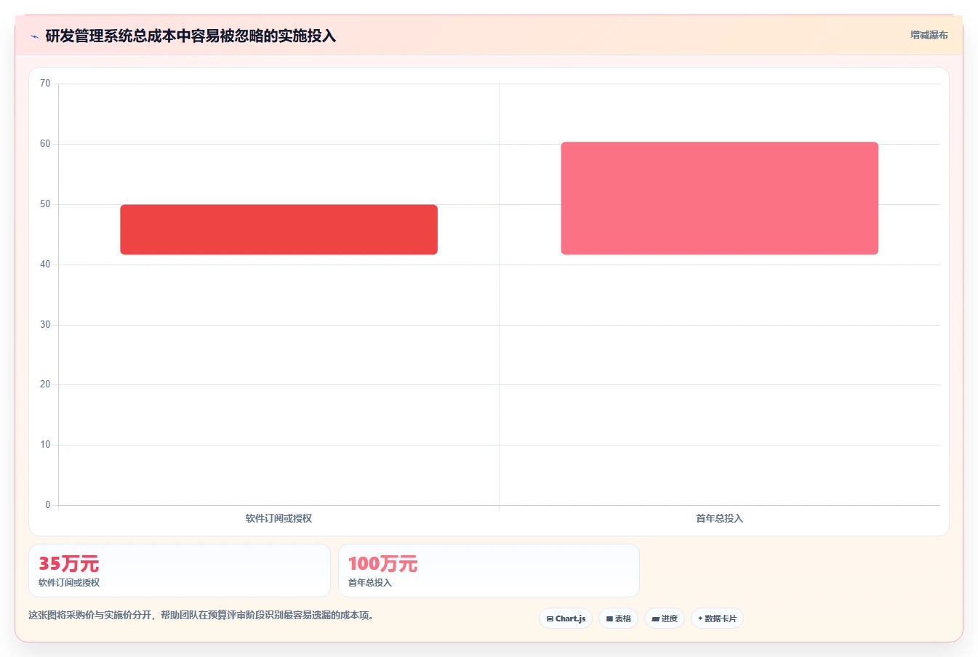Click the y-axis value 40
This screenshot has height=657, width=978.
(x=45, y=265)
